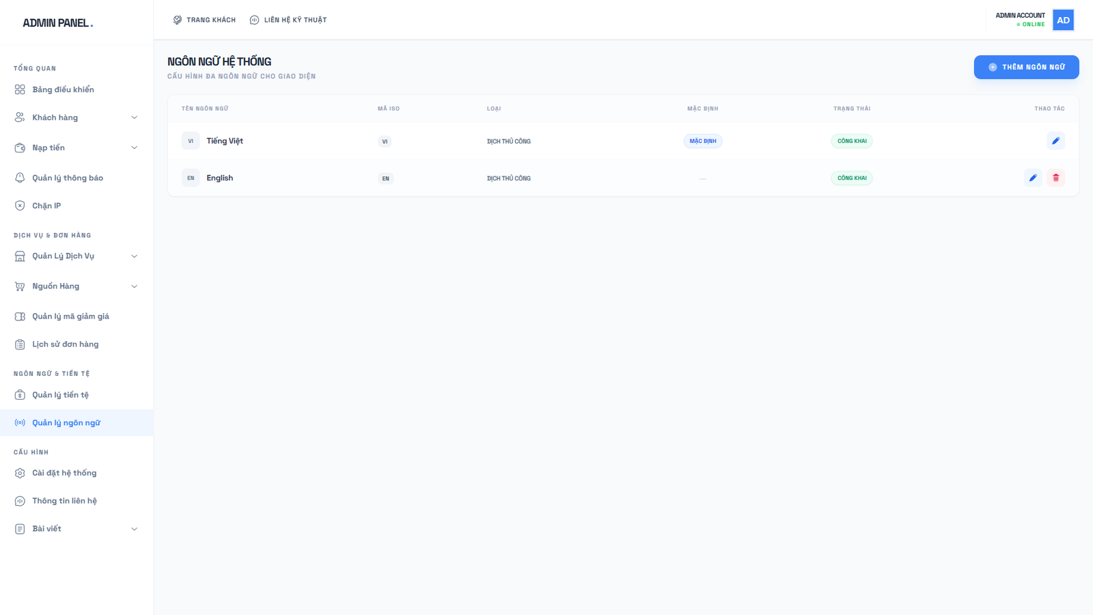The height and width of the screenshot is (615, 1093).
Task: Click the Cài đặt hệ thống gear icon
Action: [20, 473]
